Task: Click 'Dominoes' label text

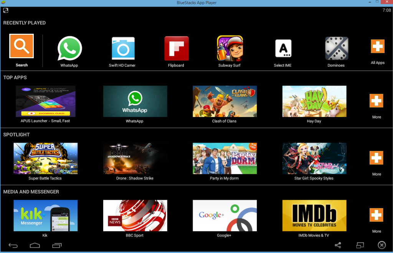Action: (336, 65)
